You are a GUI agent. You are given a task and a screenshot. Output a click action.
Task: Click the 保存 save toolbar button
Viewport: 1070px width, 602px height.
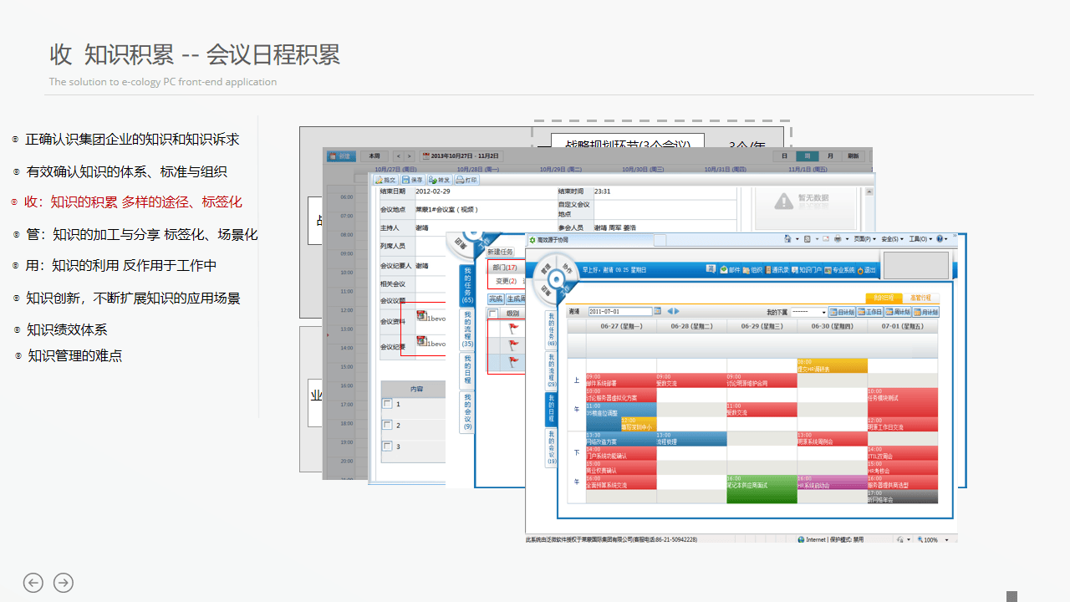pos(413,180)
